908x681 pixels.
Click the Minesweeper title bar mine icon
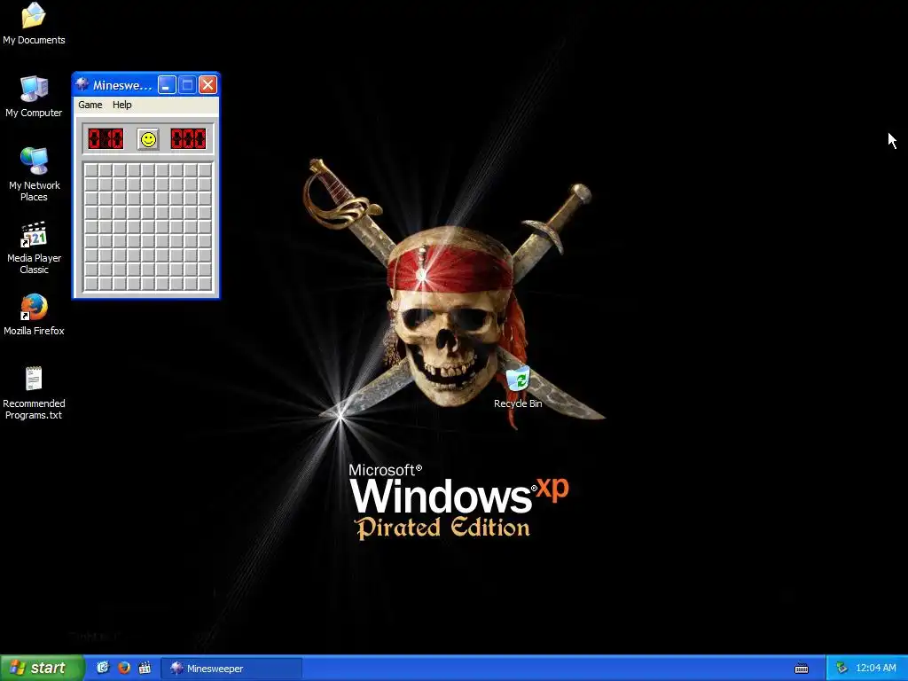[82, 84]
